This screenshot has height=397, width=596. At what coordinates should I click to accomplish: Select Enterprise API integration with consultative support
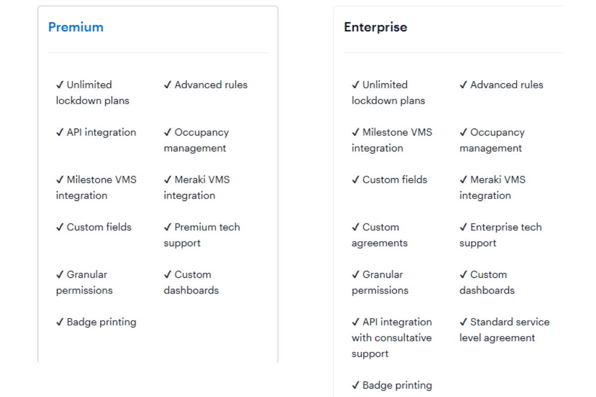click(x=392, y=338)
